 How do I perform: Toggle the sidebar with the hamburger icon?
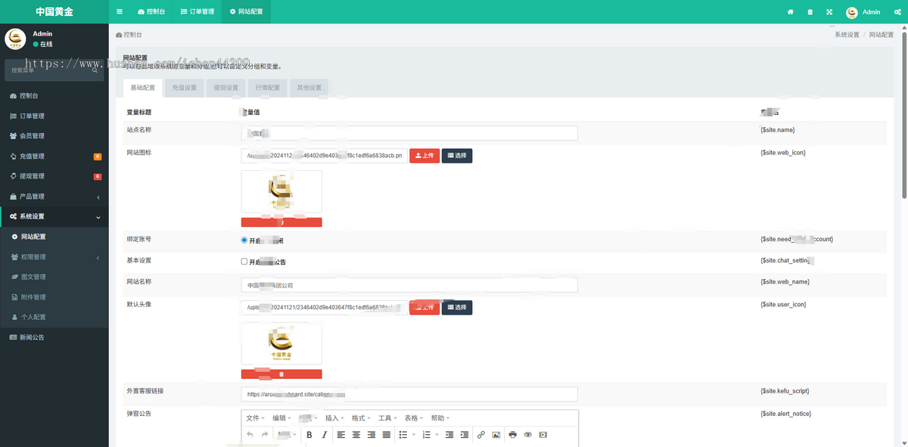pyautogui.click(x=120, y=12)
